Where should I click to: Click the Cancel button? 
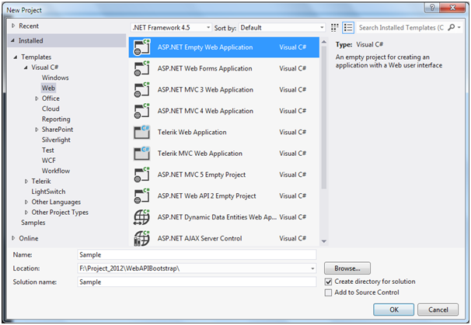click(438, 309)
